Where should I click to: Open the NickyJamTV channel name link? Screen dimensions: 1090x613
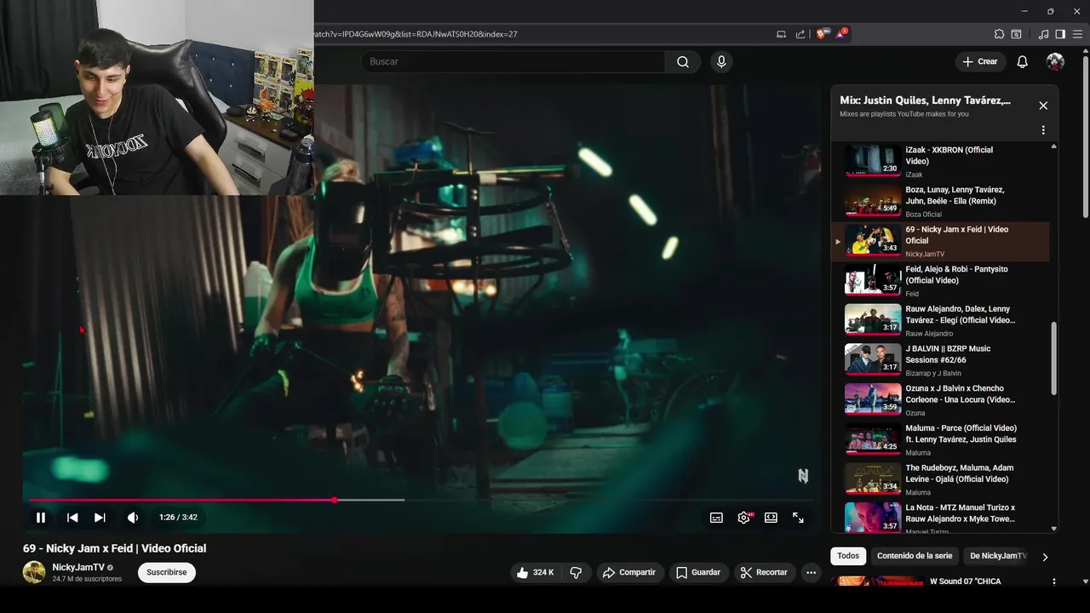click(x=78, y=567)
